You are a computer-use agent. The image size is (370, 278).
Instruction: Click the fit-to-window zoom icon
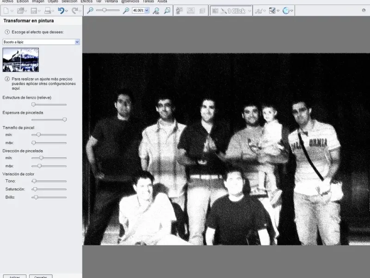point(167,11)
